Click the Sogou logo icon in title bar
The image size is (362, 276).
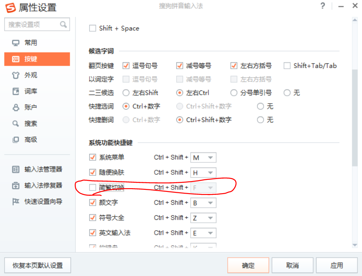click(10, 7)
